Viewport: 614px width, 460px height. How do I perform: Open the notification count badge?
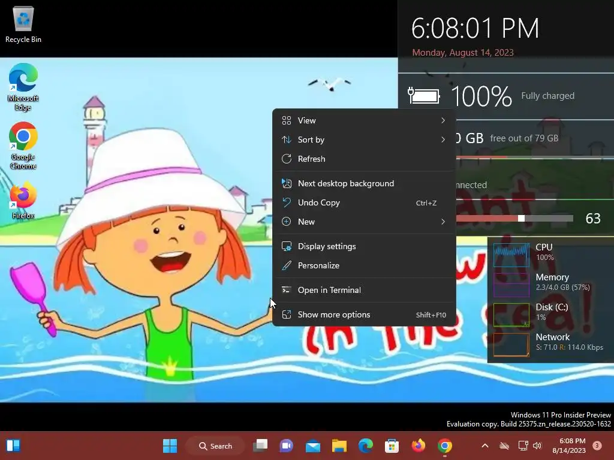597,446
